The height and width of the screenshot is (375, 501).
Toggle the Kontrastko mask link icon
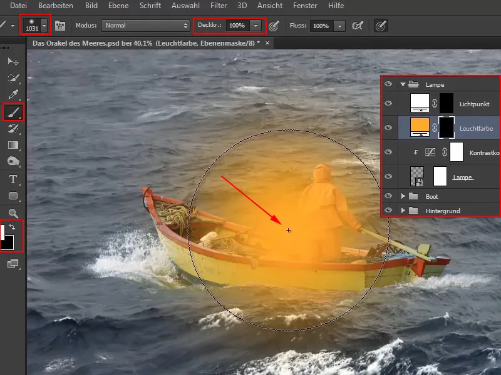coord(444,152)
